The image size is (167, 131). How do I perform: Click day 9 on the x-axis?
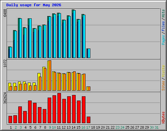50,127
